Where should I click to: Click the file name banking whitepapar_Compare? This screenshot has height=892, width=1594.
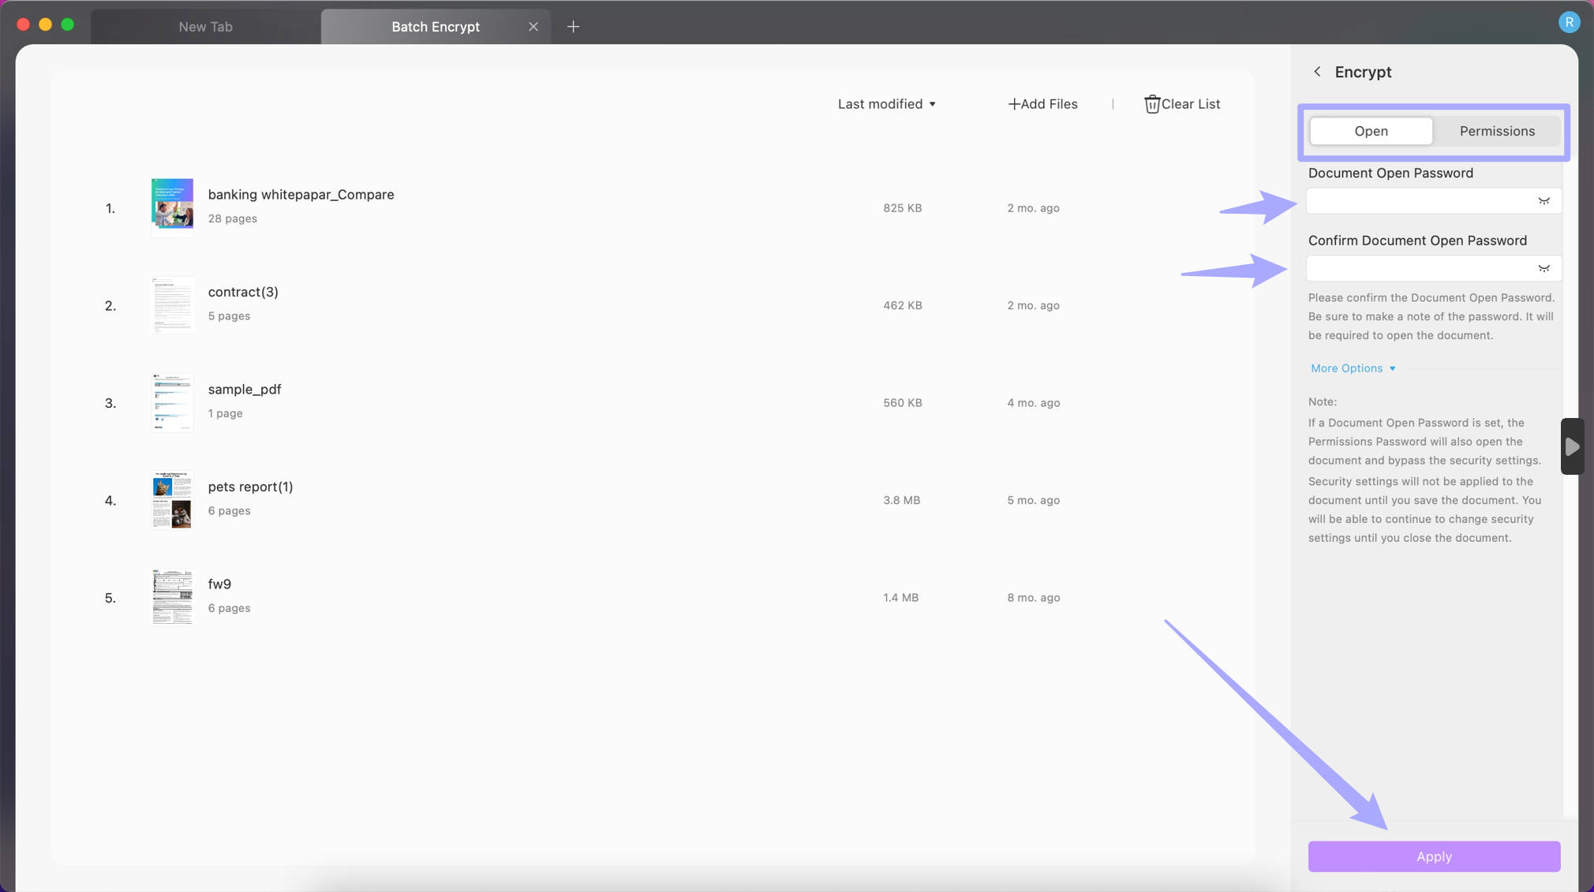pyautogui.click(x=301, y=195)
